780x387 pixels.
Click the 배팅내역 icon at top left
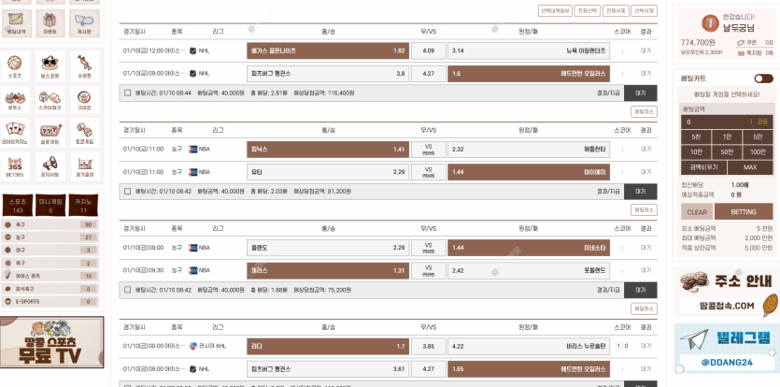pyautogui.click(x=16, y=21)
